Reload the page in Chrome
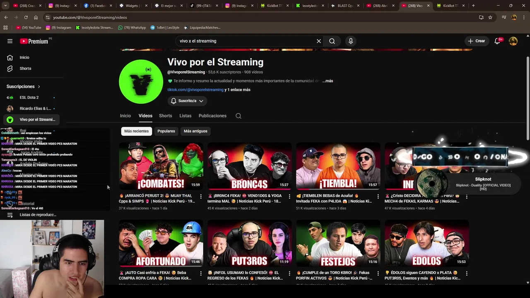 [x=26, y=17]
